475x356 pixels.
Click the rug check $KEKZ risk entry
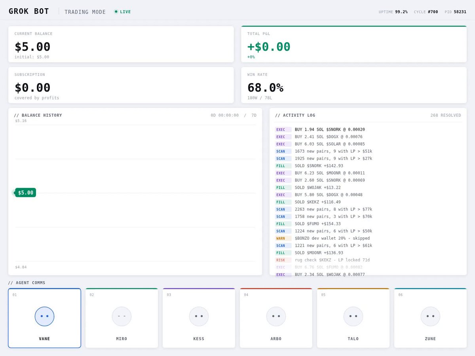point(368,260)
